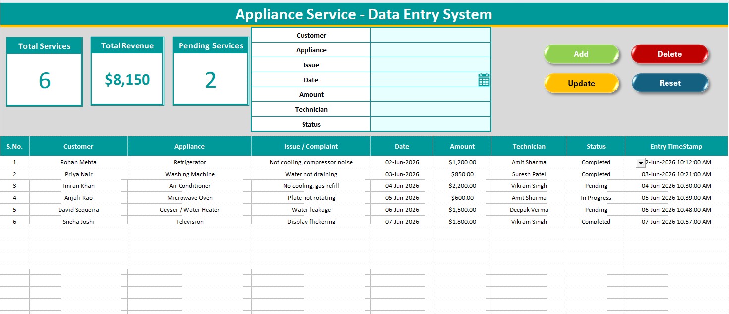Select 'Not cooling, compressor noise' issue cell
This screenshot has width=729, height=314.
311,162
